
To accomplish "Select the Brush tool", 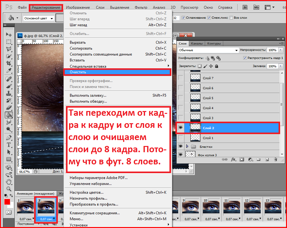I will [x=9, y=86].
